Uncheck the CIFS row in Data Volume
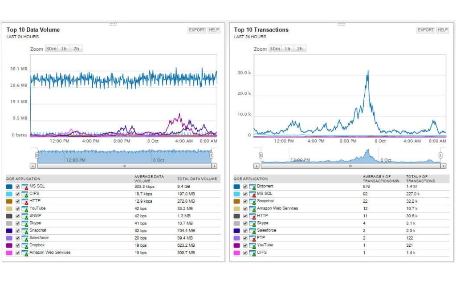Viewport: 456px width, 285px height. tap(18, 194)
